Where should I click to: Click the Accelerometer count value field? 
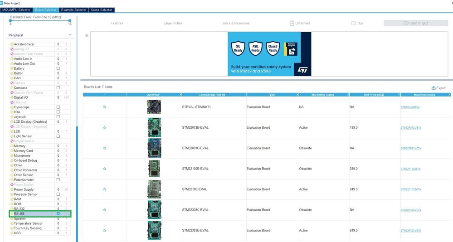pyautogui.click(x=58, y=44)
